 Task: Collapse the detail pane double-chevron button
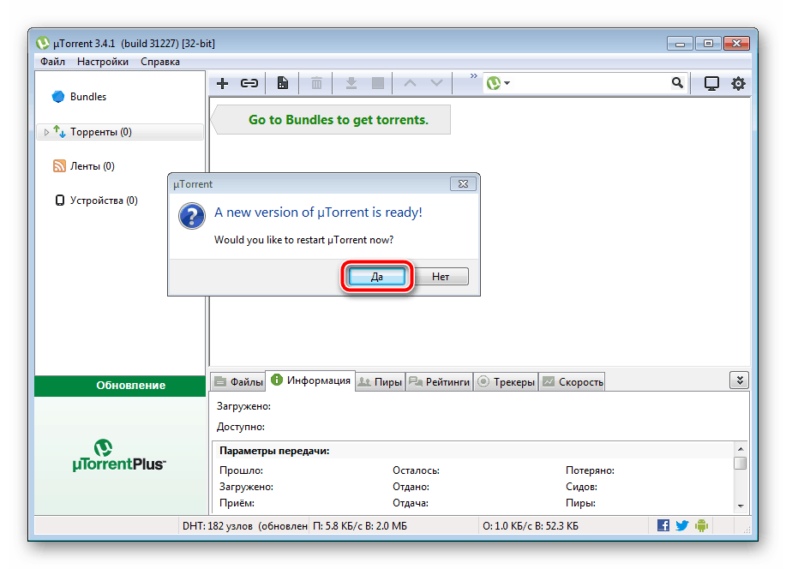click(740, 380)
